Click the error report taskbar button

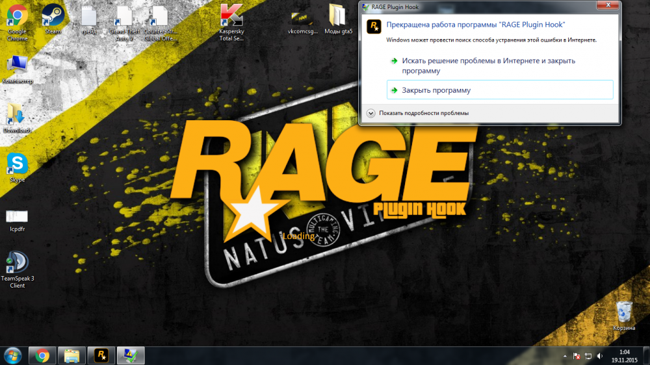tap(131, 355)
